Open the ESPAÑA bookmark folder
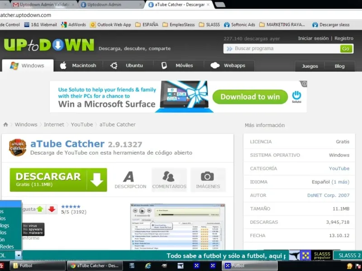Image resolution: width=362 pixels, height=271 pixels. click(x=147, y=25)
